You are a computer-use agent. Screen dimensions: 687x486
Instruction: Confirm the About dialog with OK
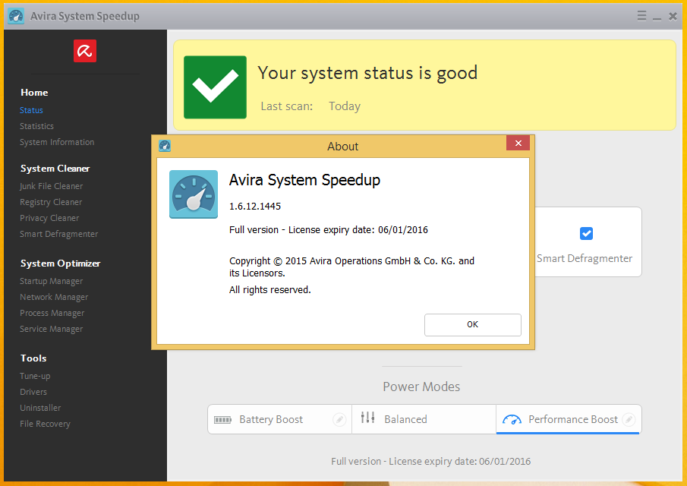tap(473, 325)
